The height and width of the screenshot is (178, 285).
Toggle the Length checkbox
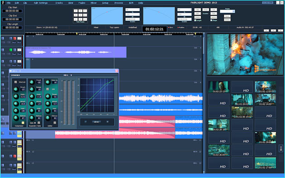[195, 20]
